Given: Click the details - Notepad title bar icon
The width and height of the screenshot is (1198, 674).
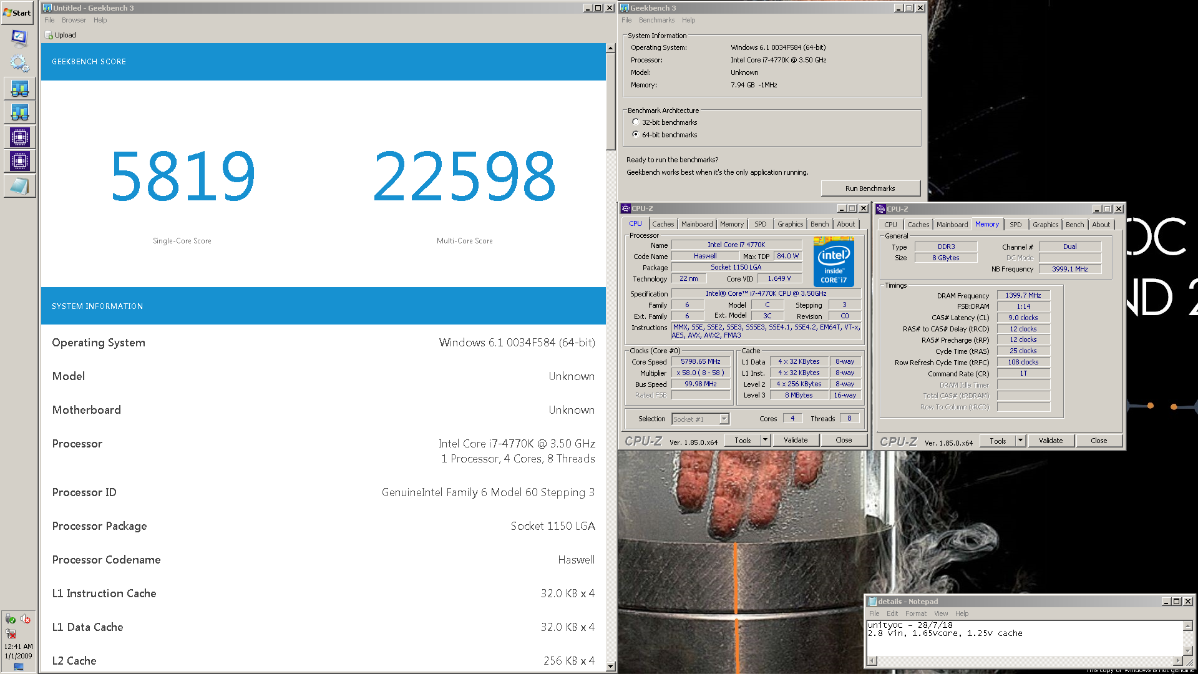Looking at the screenshot, I should point(873,602).
